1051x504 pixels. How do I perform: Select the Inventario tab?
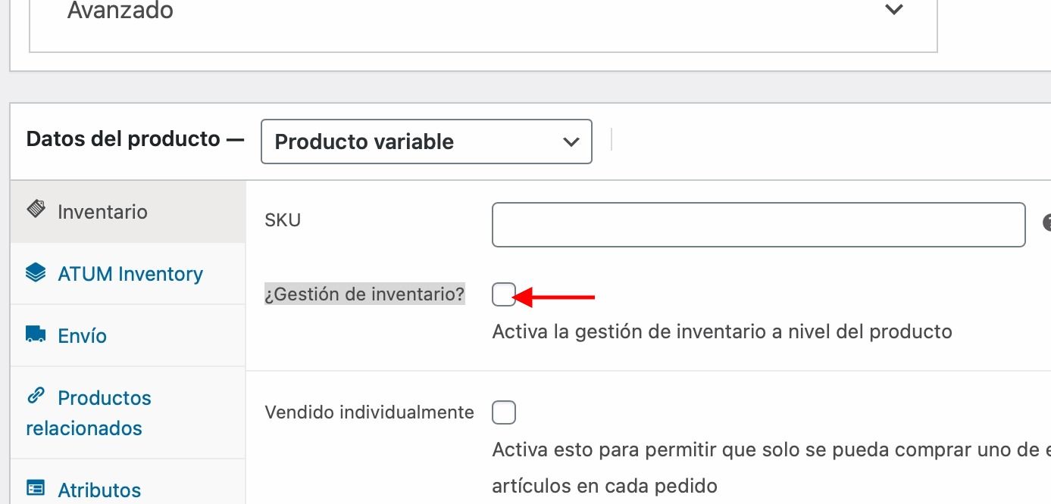tap(128, 211)
